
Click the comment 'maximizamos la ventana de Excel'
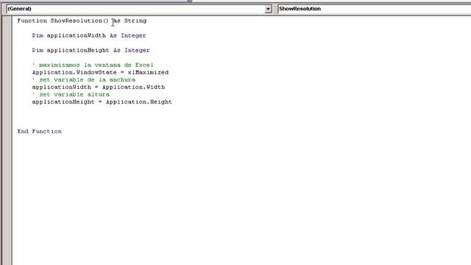click(x=93, y=65)
